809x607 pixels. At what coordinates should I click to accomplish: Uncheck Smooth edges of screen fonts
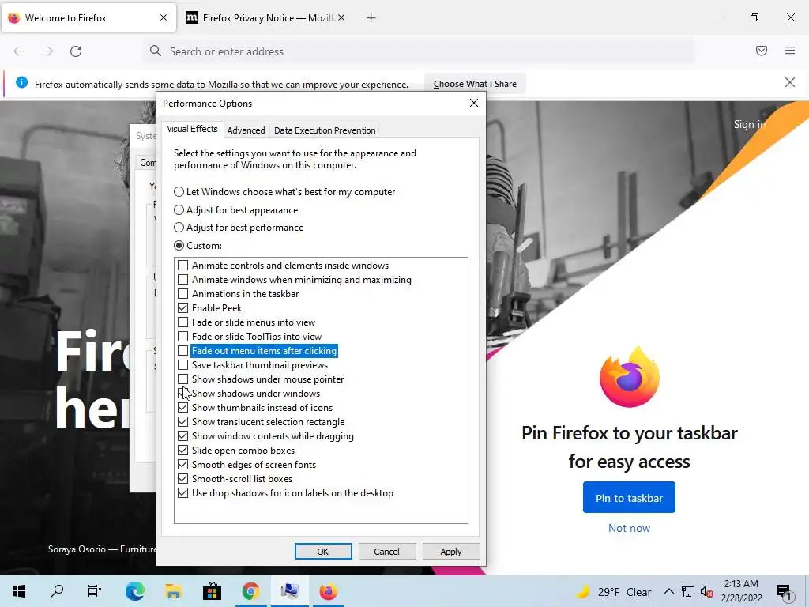(182, 465)
